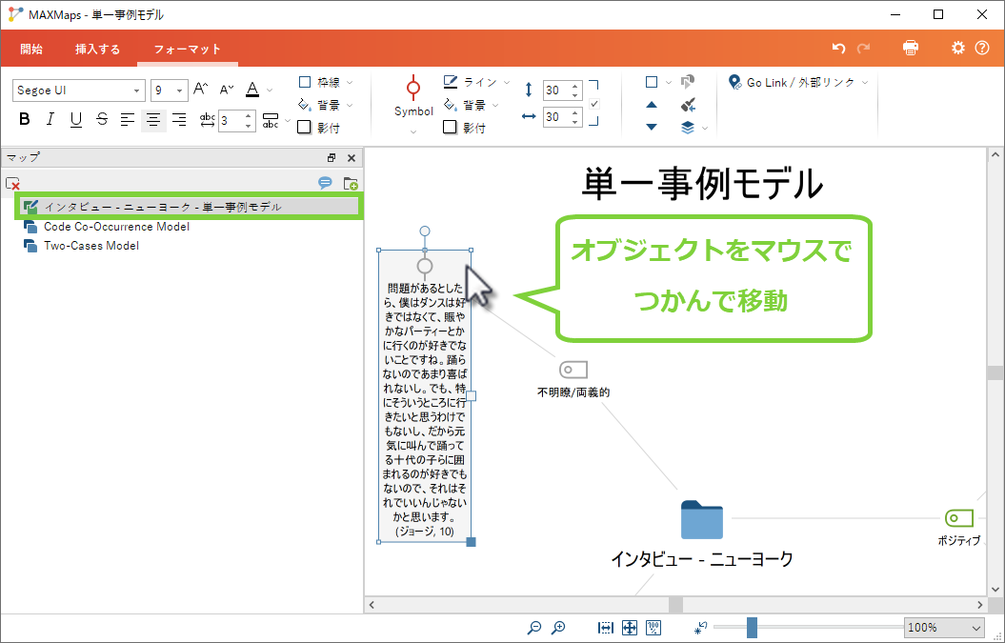Click the copy format icon
This screenshot has width=1005, height=643.
tap(688, 81)
